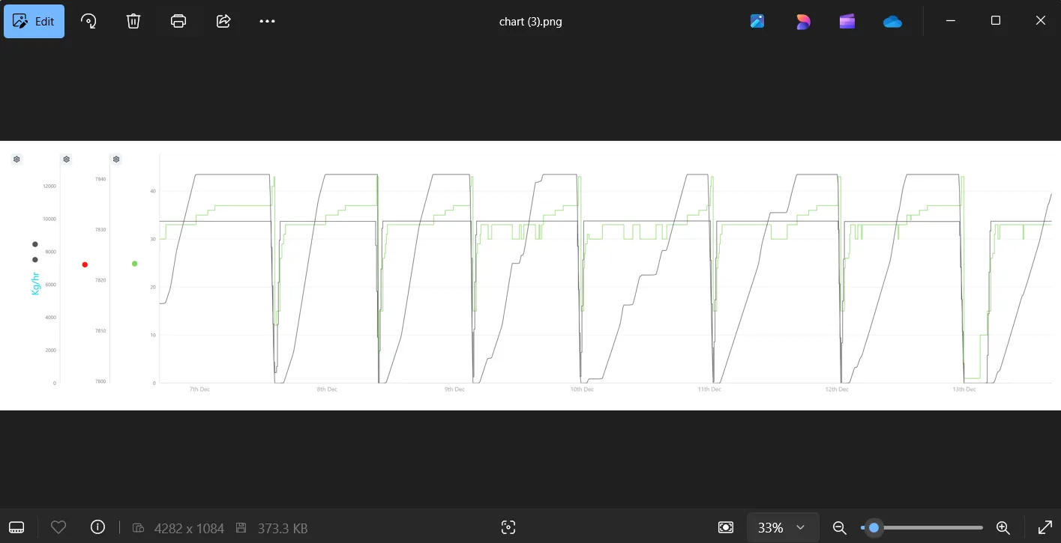Toggle full screen view
The image size is (1061, 543).
1045,527
